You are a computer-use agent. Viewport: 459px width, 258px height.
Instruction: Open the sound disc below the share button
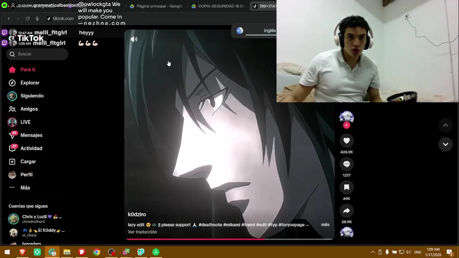coord(346,233)
